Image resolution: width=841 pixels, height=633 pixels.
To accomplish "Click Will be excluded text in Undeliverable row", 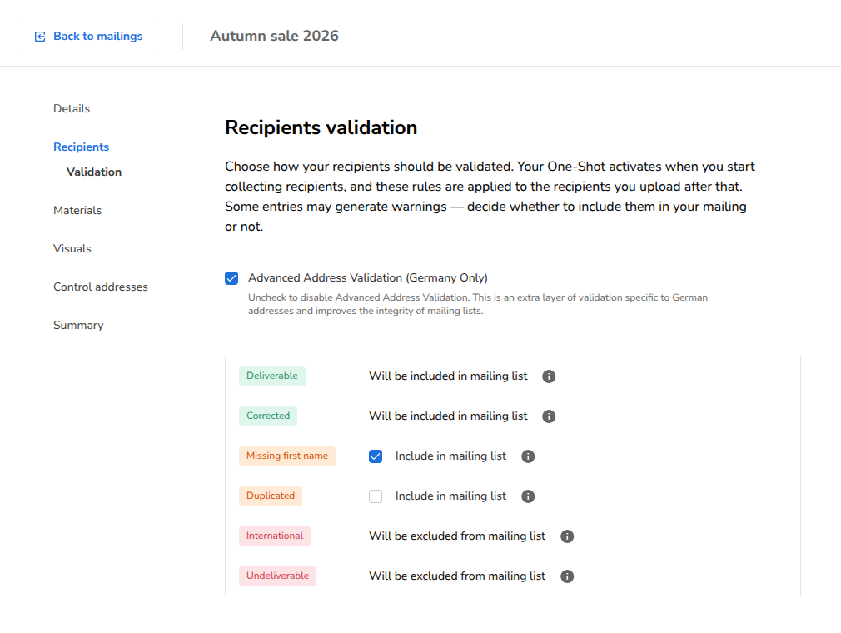I will pyautogui.click(x=457, y=576).
